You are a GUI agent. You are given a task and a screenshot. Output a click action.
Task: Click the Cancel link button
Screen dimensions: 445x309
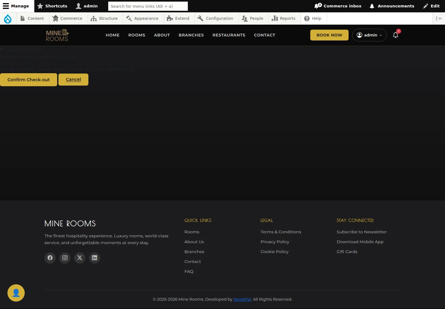coord(73,79)
